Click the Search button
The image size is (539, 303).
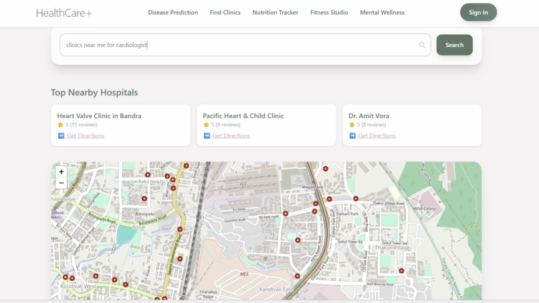(x=455, y=45)
